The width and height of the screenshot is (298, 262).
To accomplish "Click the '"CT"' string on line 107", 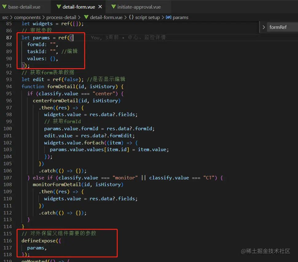I will [x=209, y=178].
